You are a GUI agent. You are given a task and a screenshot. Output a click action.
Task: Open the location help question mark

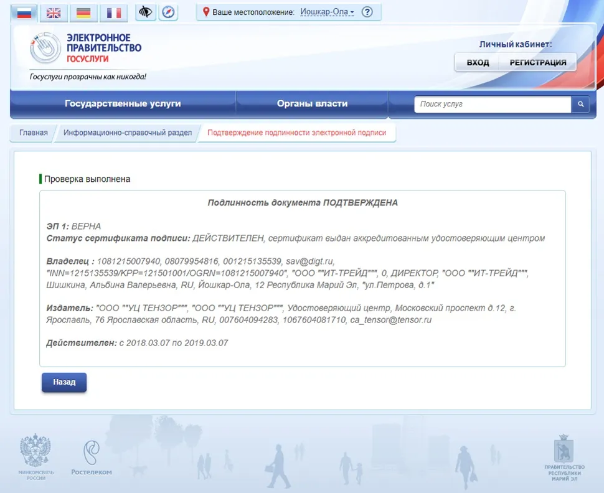coord(367,11)
